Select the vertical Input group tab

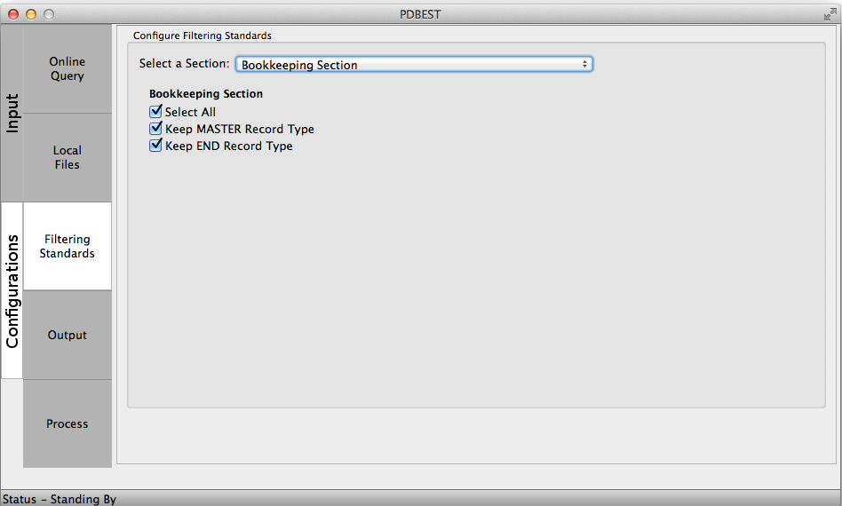[x=12, y=114]
